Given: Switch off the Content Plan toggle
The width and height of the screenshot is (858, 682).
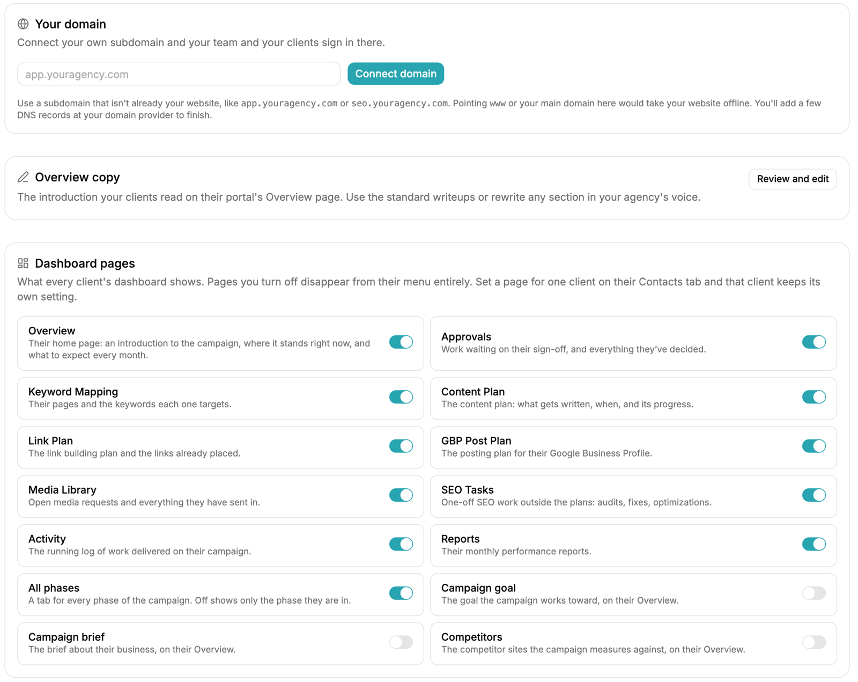Looking at the screenshot, I should pos(813,397).
